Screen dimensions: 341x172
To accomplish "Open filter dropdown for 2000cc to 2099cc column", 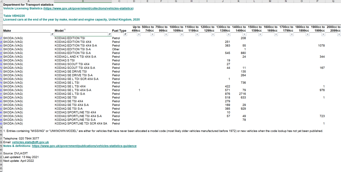I will tap(339, 34).
